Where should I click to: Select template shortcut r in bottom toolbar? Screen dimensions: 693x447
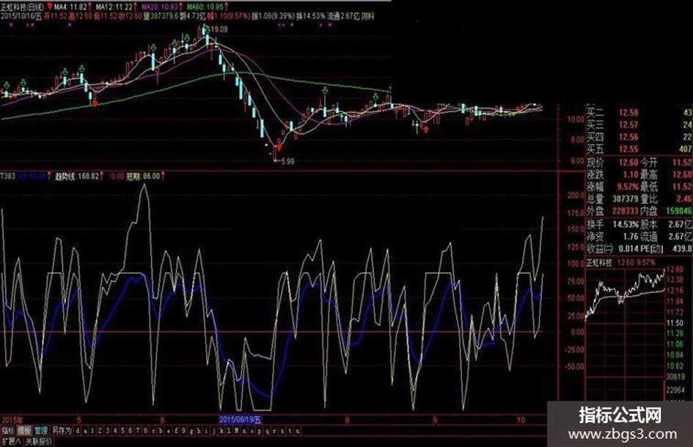274,431
